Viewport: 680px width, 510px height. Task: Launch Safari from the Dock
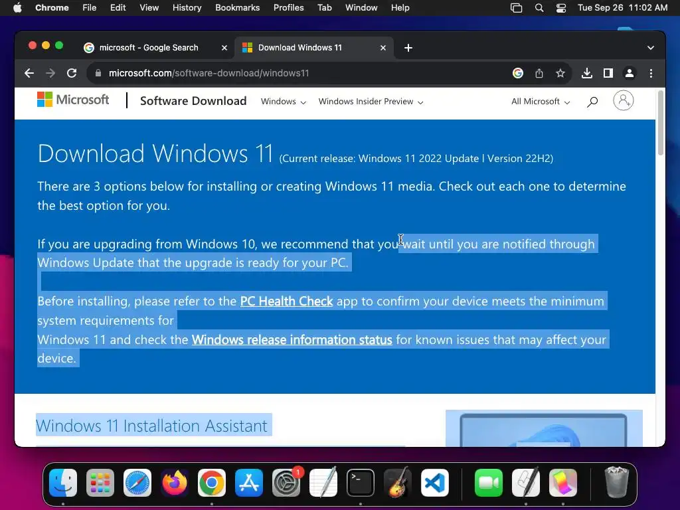click(137, 483)
